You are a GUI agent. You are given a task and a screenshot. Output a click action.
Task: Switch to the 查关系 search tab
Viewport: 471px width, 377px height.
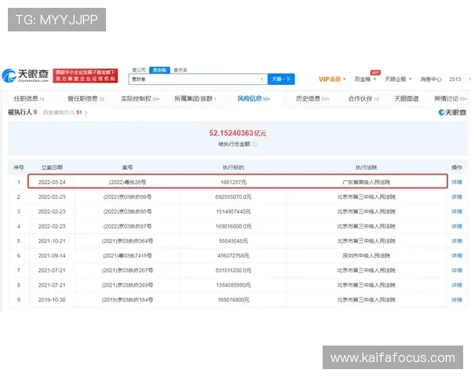point(181,69)
